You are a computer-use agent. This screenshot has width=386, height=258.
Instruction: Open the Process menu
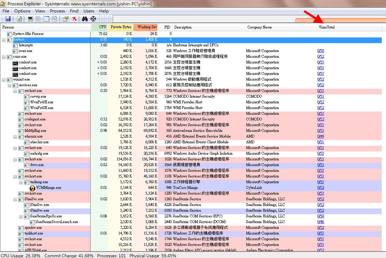tap(57, 11)
